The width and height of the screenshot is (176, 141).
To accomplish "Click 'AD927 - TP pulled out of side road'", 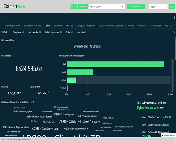I will 39,117.
